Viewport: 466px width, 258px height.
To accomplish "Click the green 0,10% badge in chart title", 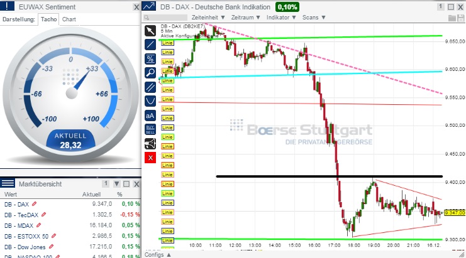I will pos(287,7).
